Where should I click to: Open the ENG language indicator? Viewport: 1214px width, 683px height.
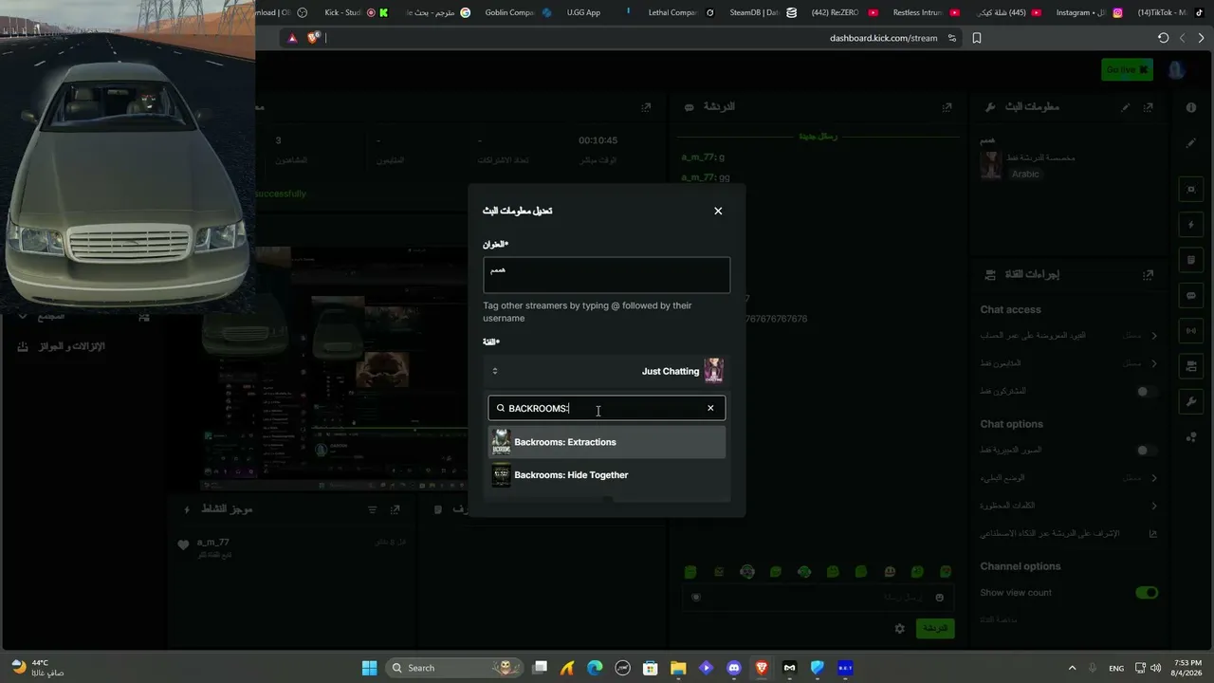point(1116,668)
